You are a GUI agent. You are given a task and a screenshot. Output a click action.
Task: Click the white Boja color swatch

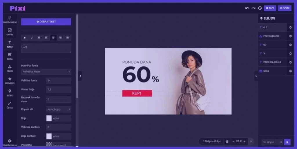point(49,118)
